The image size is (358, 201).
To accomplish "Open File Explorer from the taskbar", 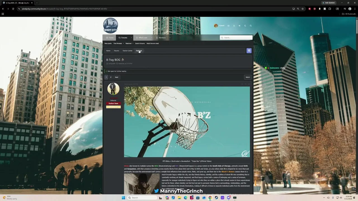I will click(x=179, y=198).
